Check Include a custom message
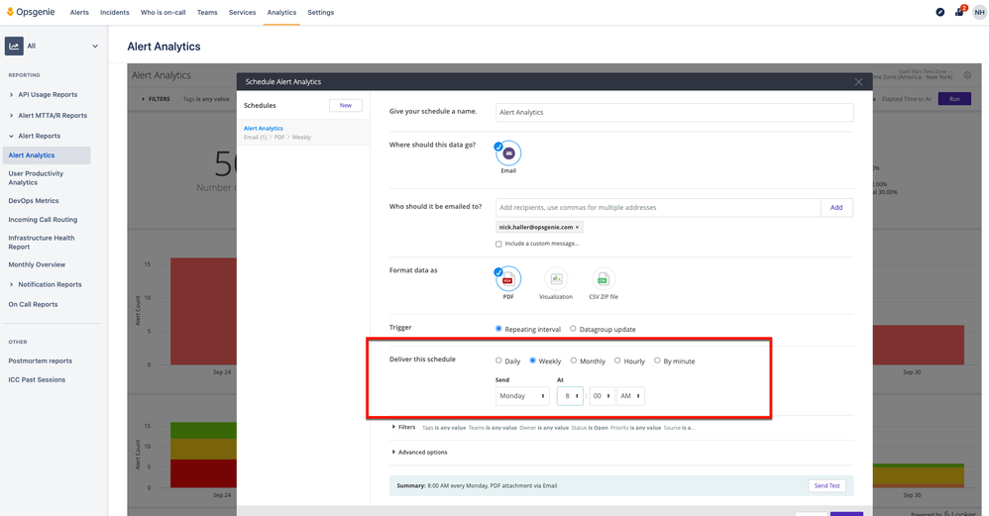Image resolution: width=989 pixels, height=516 pixels. point(498,244)
